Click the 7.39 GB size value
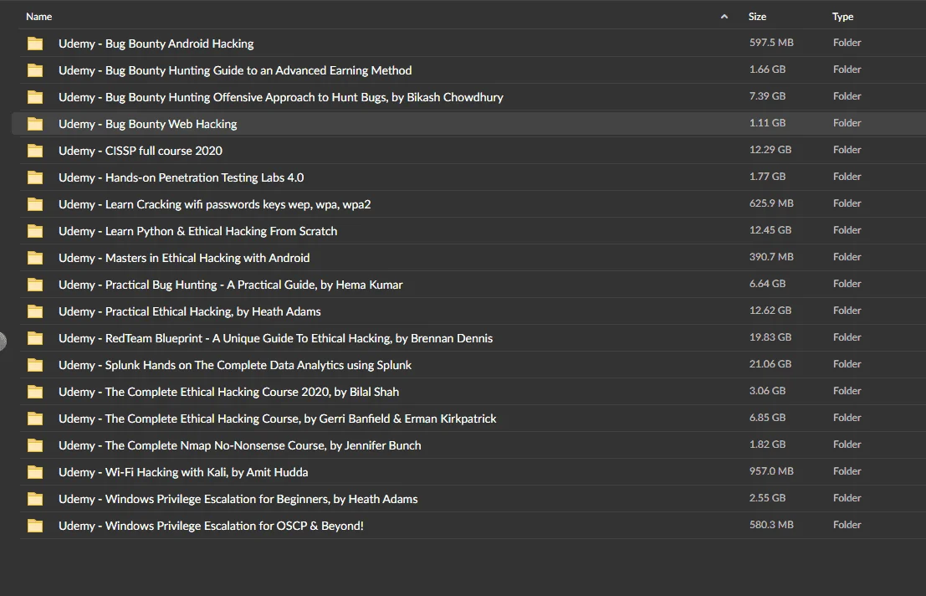Screen dimensions: 926x596 767,95
